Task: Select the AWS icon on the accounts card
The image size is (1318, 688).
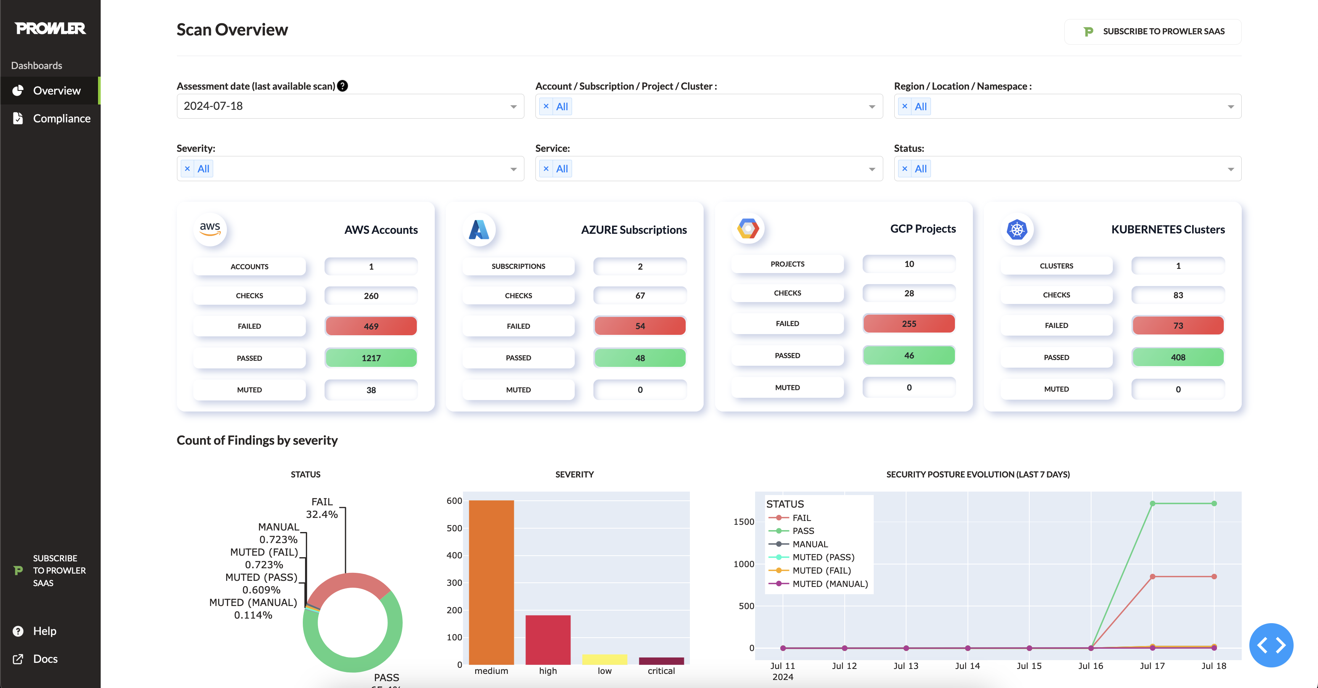Action: click(x=210, y=230)
